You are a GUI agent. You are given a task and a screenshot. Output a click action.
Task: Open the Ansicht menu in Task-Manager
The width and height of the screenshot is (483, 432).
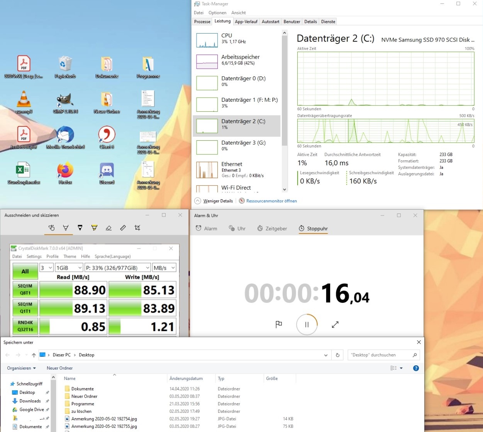click(x=239, y=13)
